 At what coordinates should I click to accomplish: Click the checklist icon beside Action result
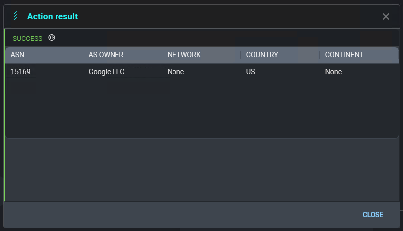pyautogui.click(x=18, y=16)
